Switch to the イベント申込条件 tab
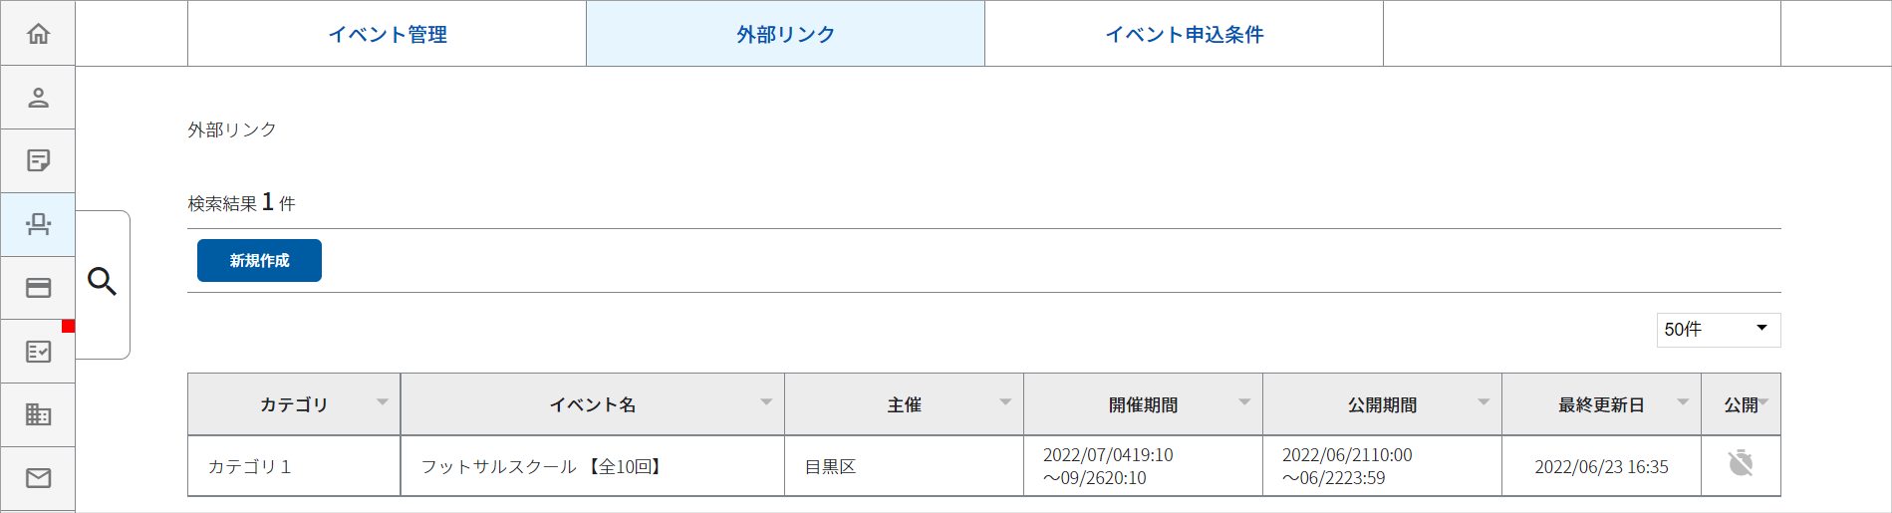Viewport: 1892px width, 513px height. [1184, 34]
